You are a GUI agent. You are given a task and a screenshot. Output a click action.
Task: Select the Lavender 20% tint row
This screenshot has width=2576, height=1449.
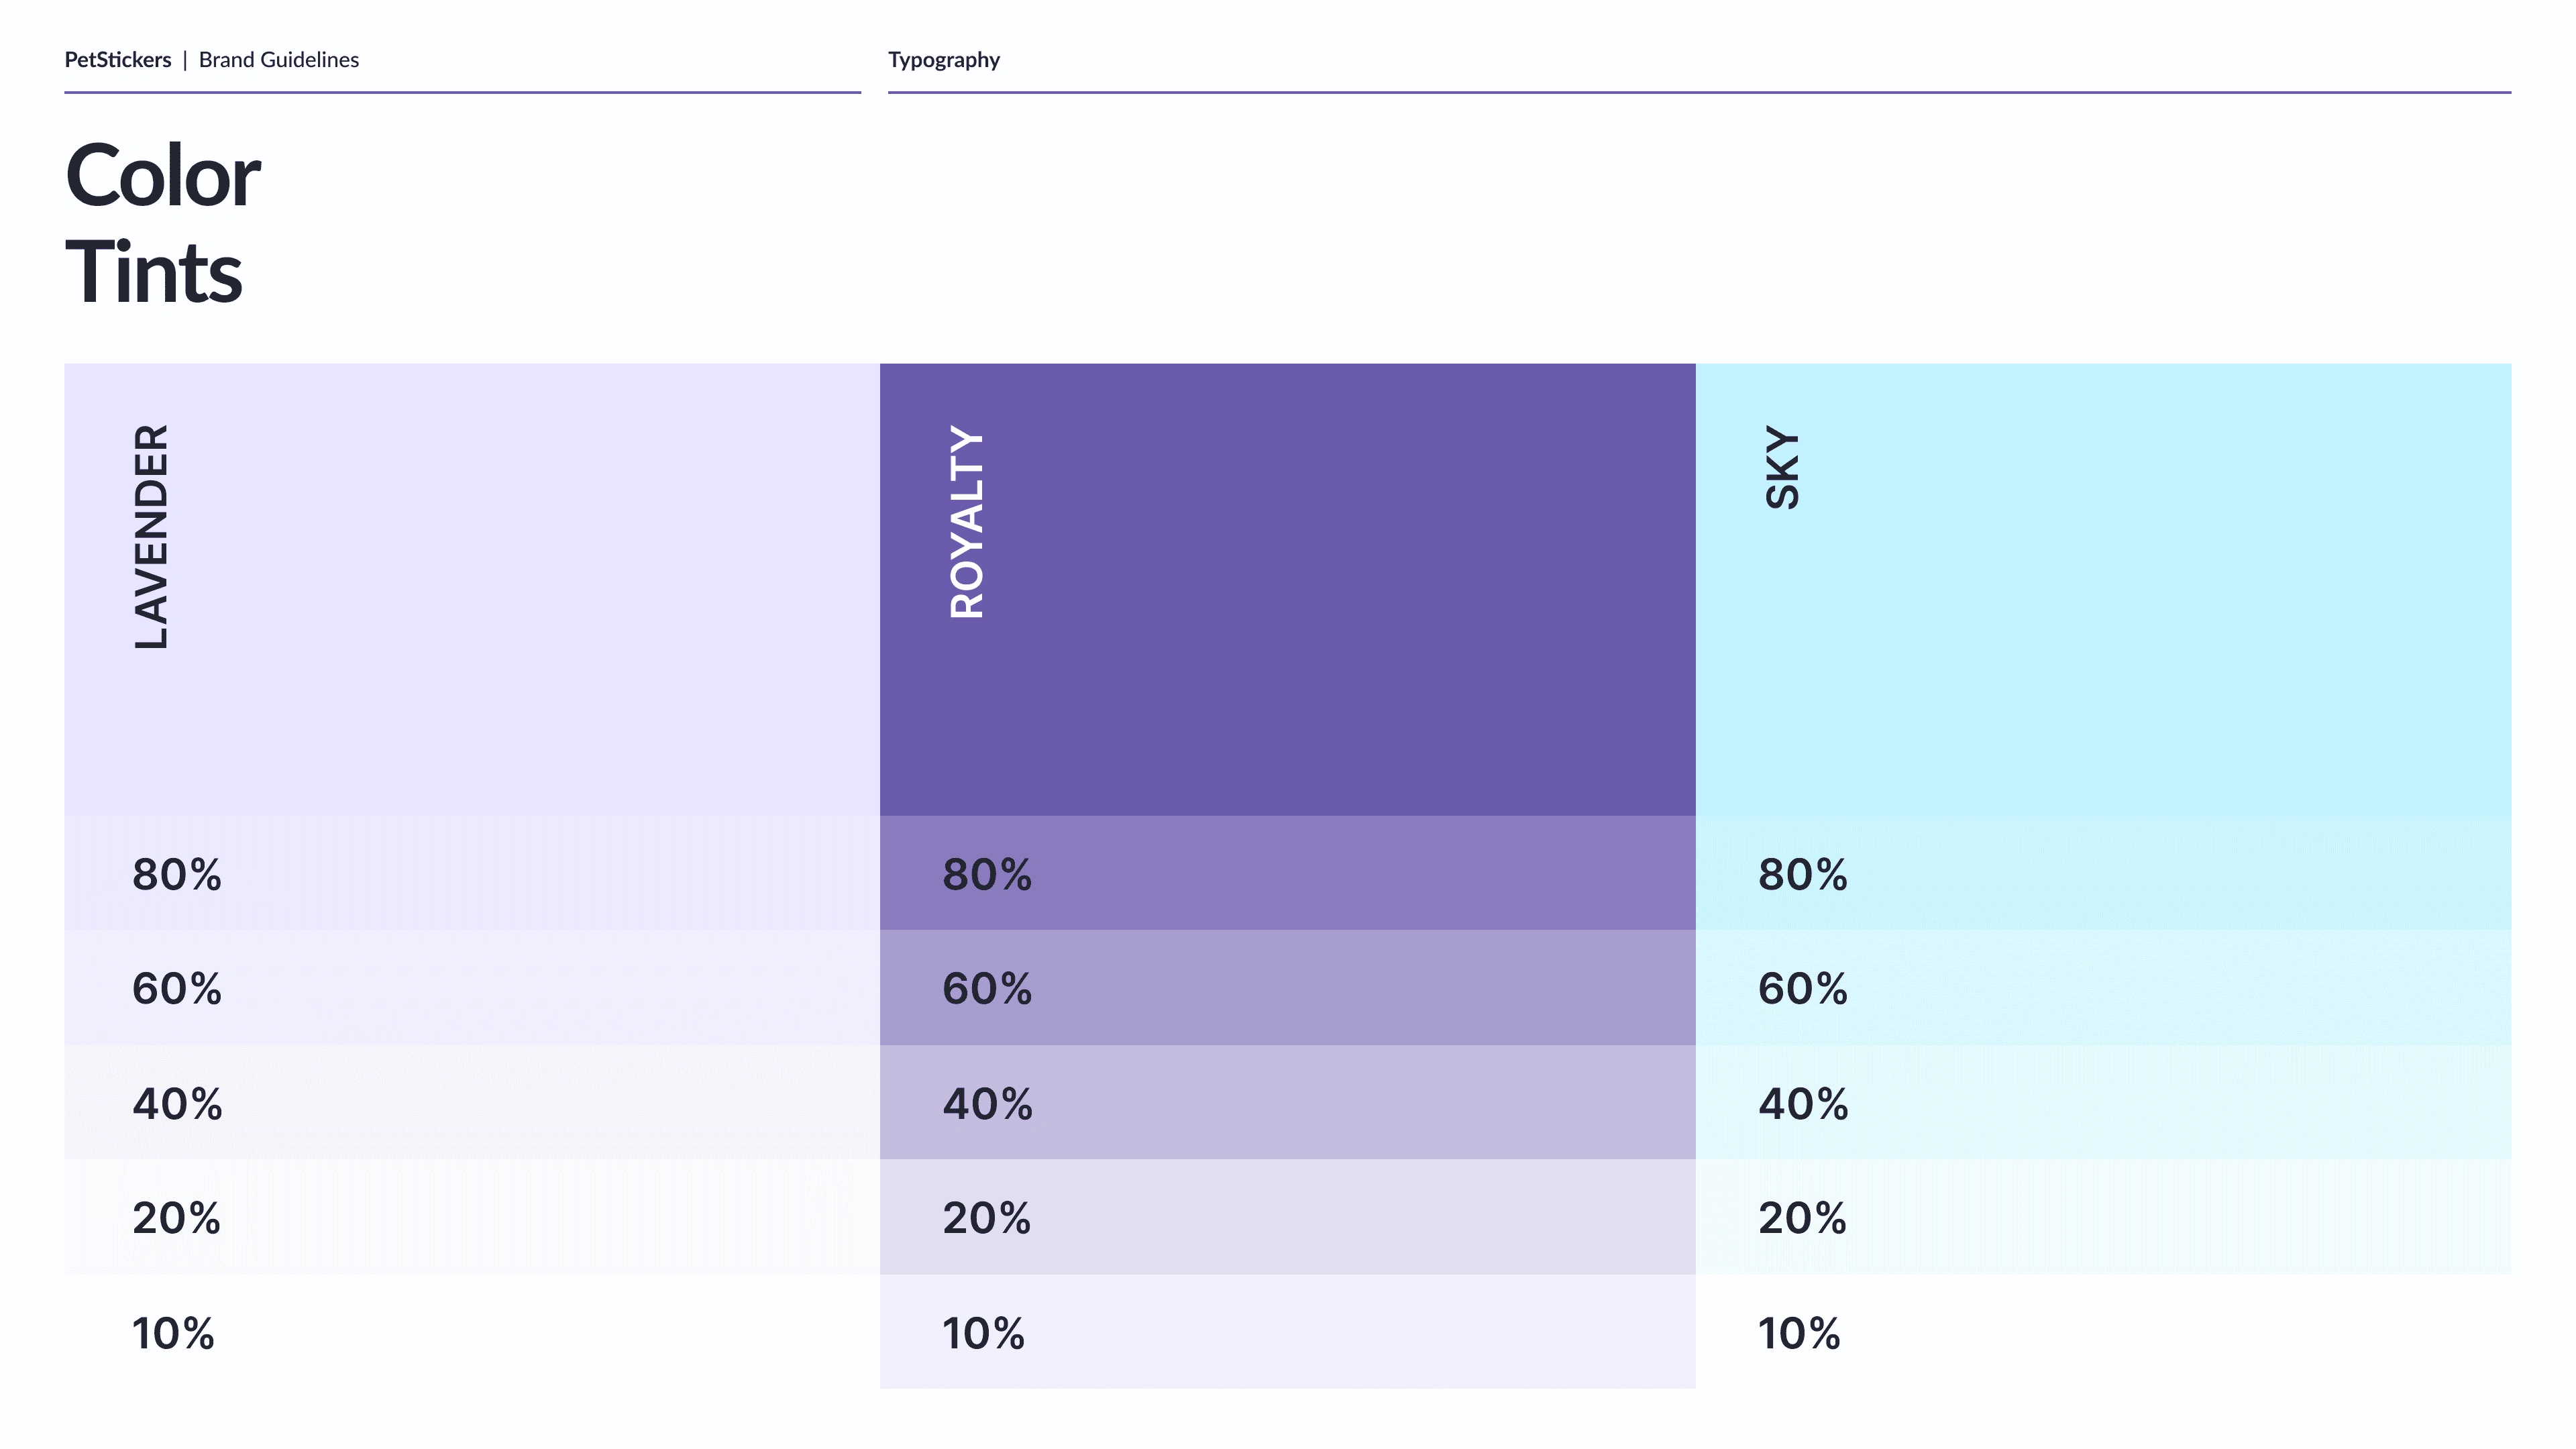point(472,1217)
